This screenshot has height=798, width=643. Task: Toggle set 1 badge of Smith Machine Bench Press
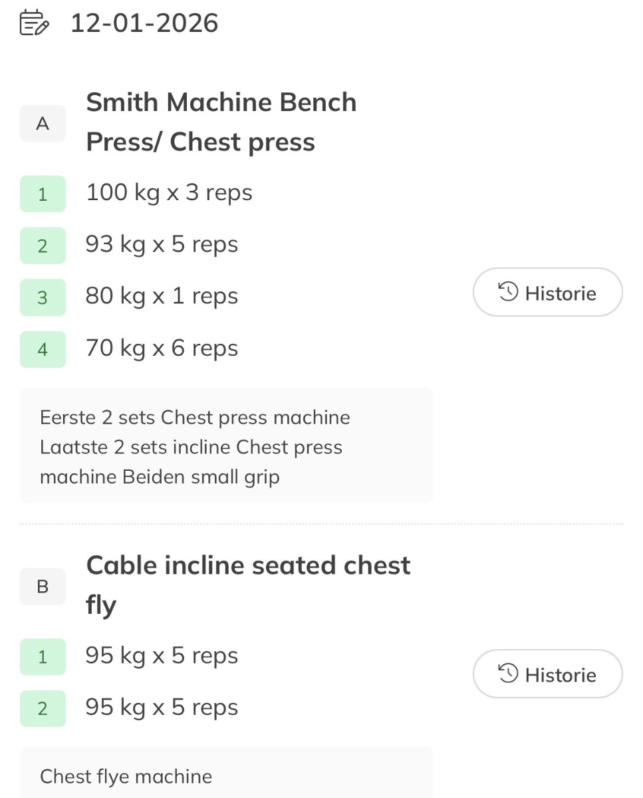(43, 194)
